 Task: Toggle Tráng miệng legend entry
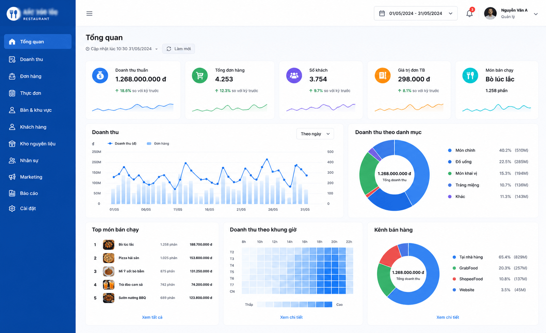tap(464, 185)
